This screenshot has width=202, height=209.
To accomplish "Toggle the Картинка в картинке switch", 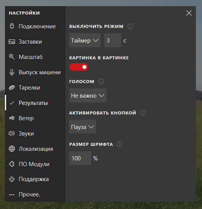I will pyautogui.click(x=79, y=67).
